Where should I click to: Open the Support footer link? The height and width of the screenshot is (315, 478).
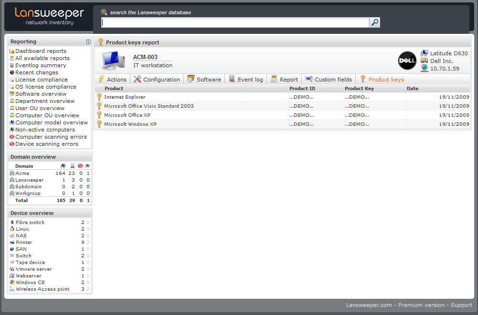point(461,305)
